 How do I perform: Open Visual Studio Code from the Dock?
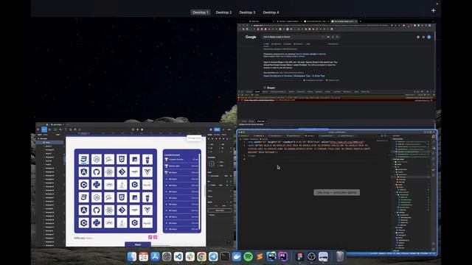click(178, 257)
